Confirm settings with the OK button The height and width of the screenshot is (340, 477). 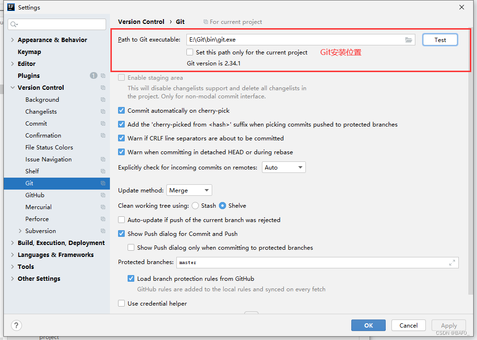click(369, 325)
